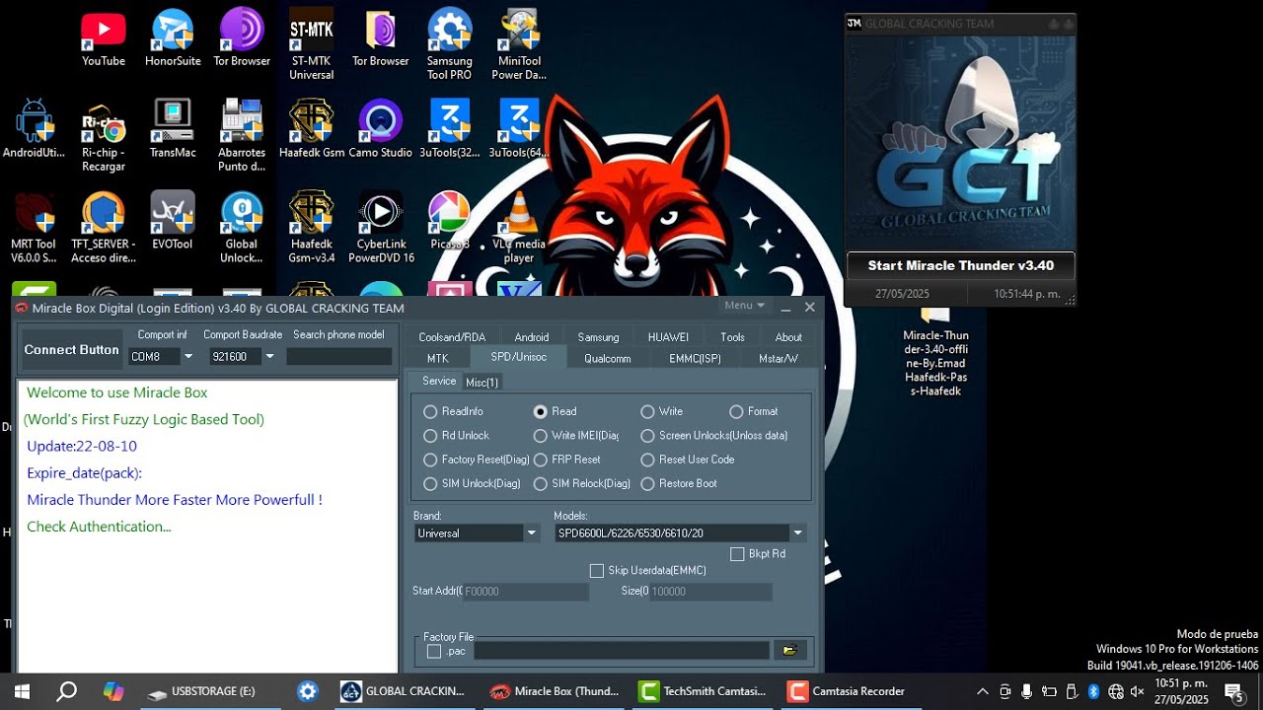Image resolution: width=1263 pixels, height=710 pixels.
Task: Open AndroidUtility desktop icon
Action: coord(35,129)
